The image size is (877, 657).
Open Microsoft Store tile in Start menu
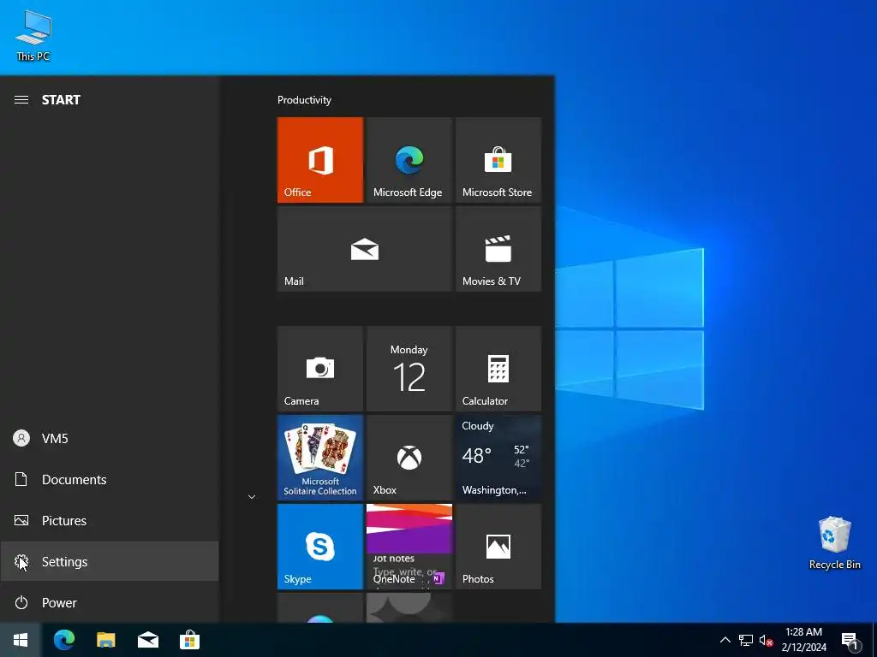(x=498, y=160)
